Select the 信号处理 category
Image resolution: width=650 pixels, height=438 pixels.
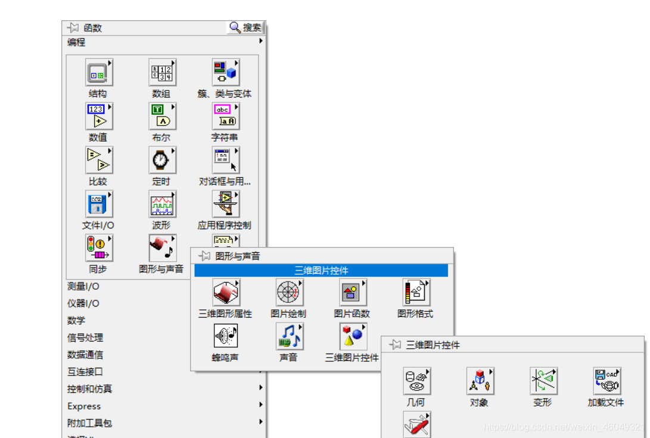coord(85,337)
